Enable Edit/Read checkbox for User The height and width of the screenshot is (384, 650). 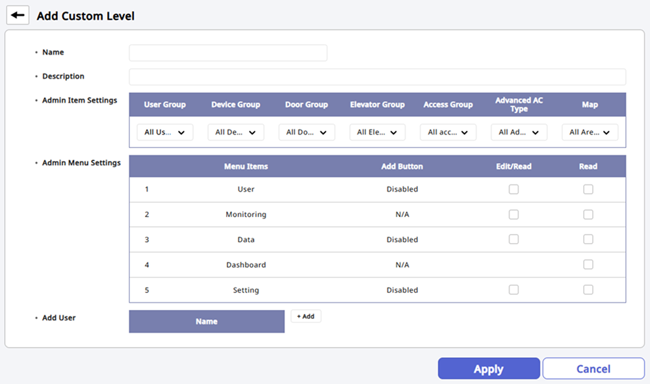[x=513, y=189]
